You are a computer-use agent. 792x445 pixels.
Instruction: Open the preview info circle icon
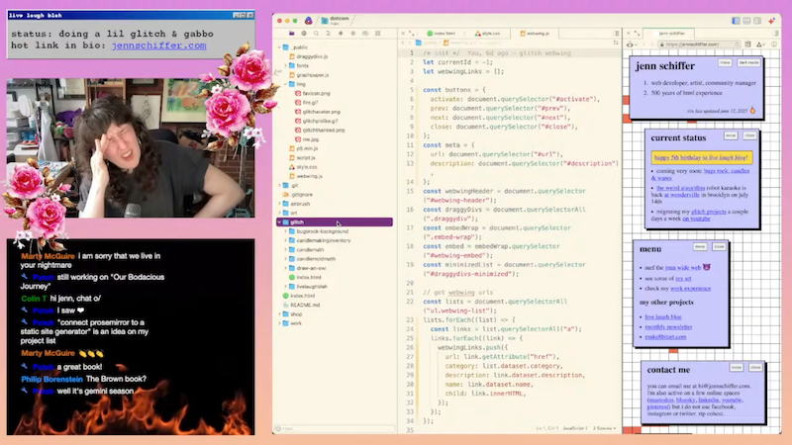pyautogui.click(x=774, y=44)
